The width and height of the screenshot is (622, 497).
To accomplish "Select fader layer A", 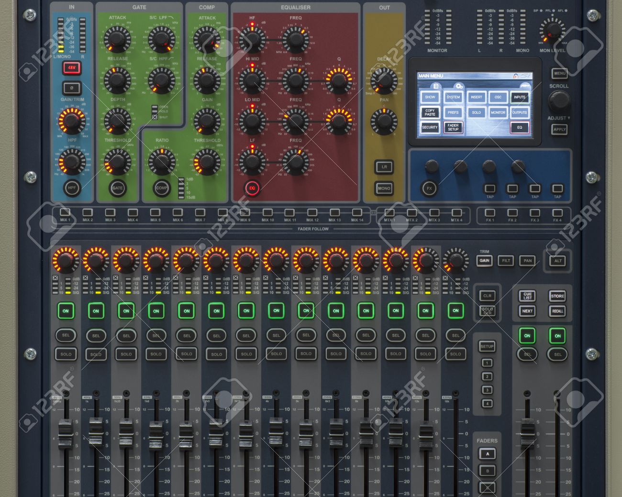I will click(x=487, y=453).
